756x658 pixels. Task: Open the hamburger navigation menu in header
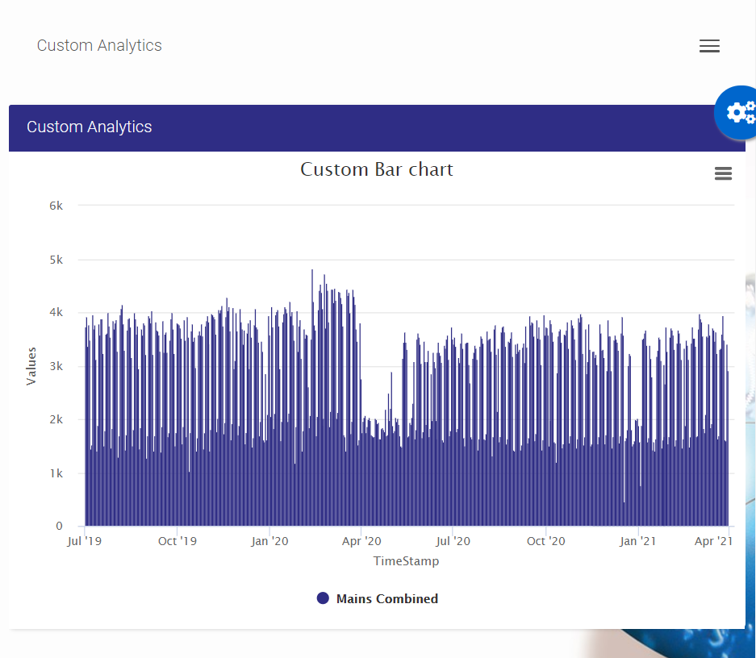709,46
